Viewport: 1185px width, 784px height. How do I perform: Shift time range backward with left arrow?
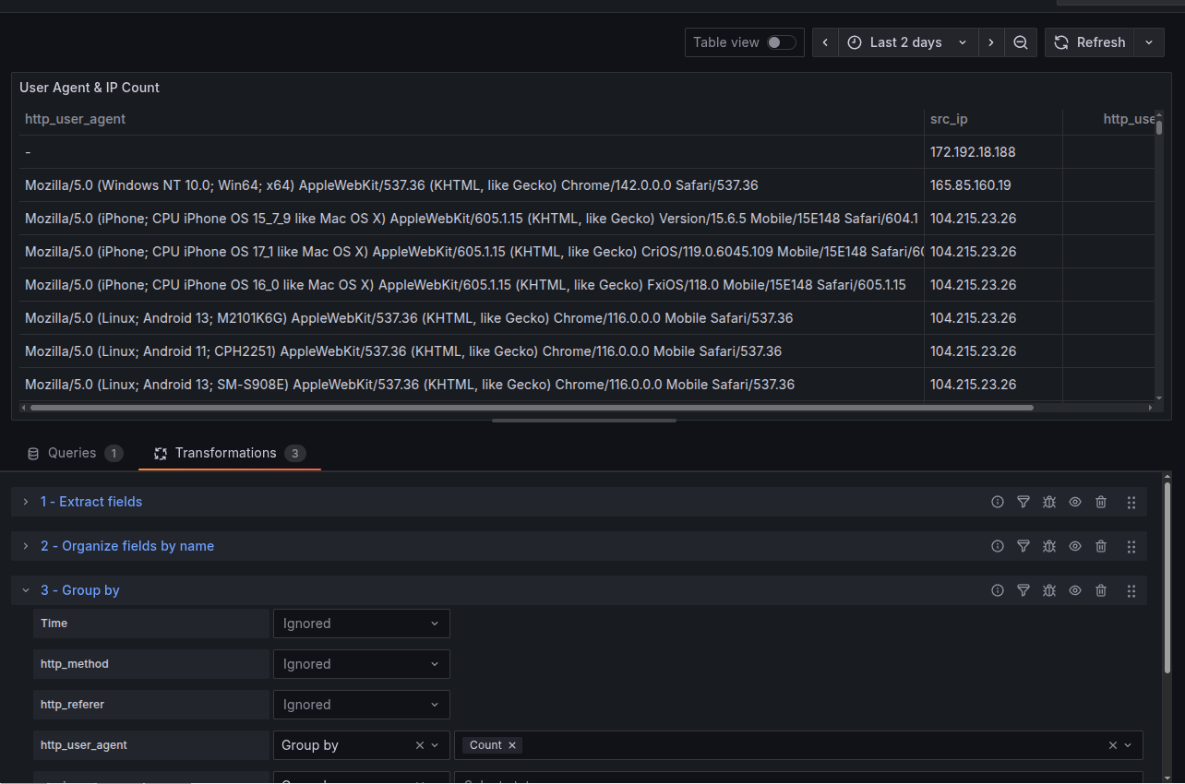click(x=825, y=42)
